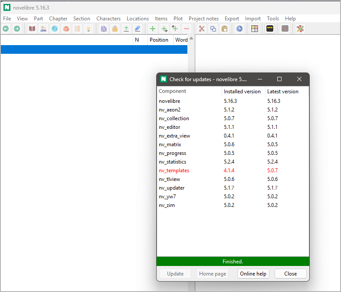Image resolution: width=341 pixels, height=292 pixels.
Task: Select the blue highlighted row in the tree
Action: point(94,49)
